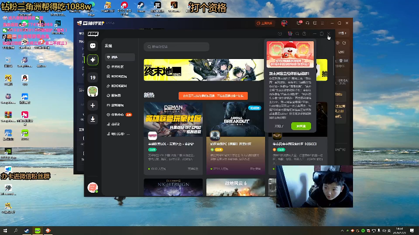Open the 终末地 yellow banner
The image size is (419, 235).
(x=204, y=70)
